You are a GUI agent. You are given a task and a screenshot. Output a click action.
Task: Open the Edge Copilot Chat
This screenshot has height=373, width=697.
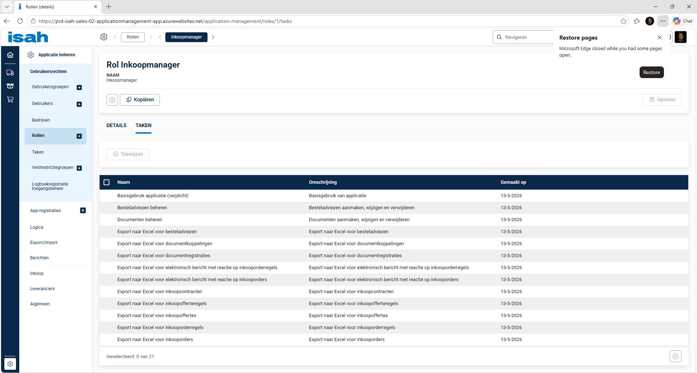[x=682, y=21]
